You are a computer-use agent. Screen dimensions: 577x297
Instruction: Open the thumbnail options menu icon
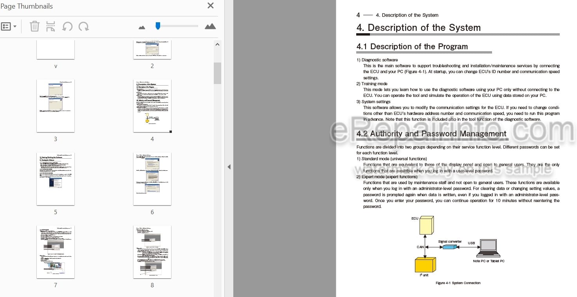9,27
